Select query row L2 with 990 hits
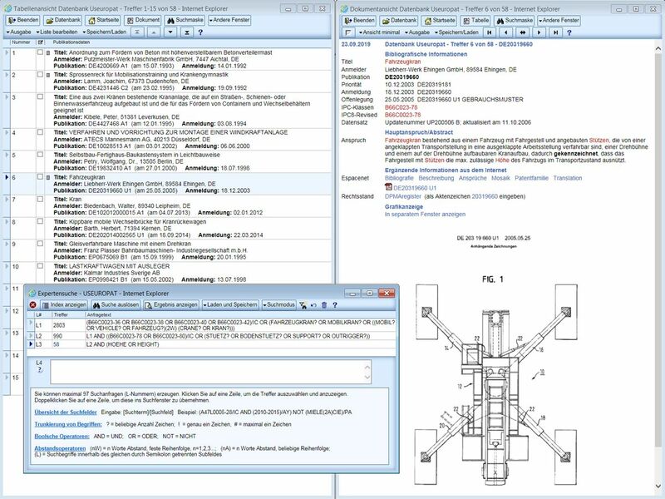665x499 pixels. [x=212, y=336]
